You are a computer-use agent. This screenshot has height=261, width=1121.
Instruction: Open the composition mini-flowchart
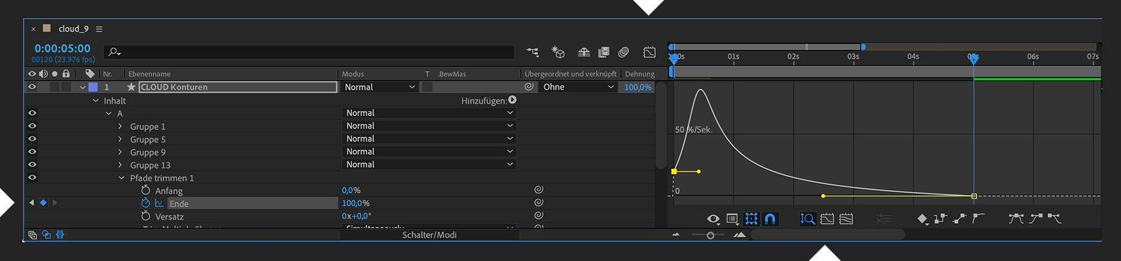532,53
